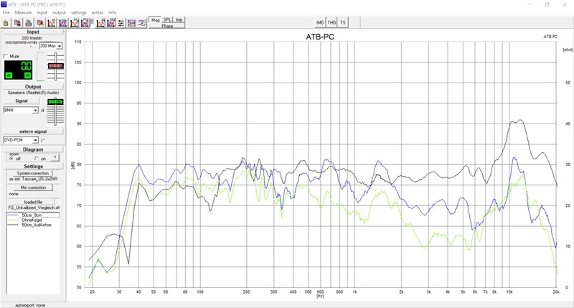
Task: Open the DVD-PCM extern signal dropdown
Action: coord(35,141)
